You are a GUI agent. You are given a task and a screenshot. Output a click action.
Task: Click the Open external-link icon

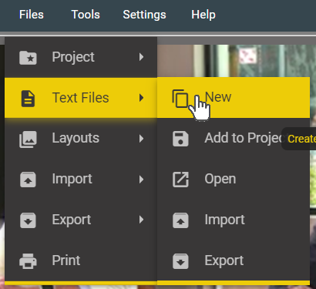point(180,180)
